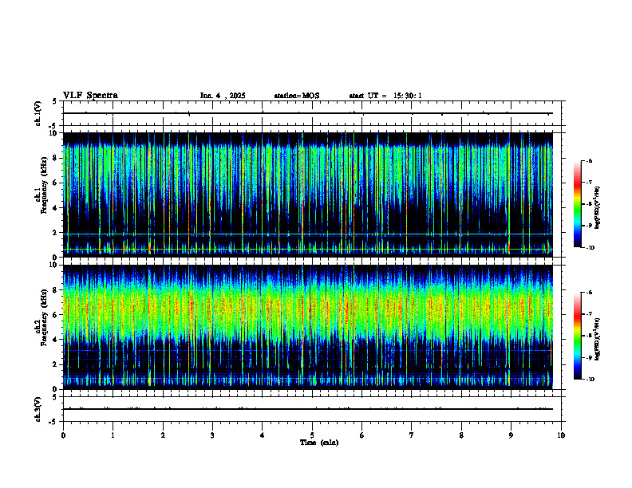Viewport: 632px width, 488px height.
Task: Click the "ch.1(V)" axis label of the top waveform panel
Action: click(38, 113)
